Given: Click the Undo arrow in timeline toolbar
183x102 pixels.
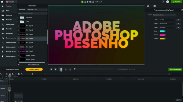Looking at the screenshot, I should [1, 74].
